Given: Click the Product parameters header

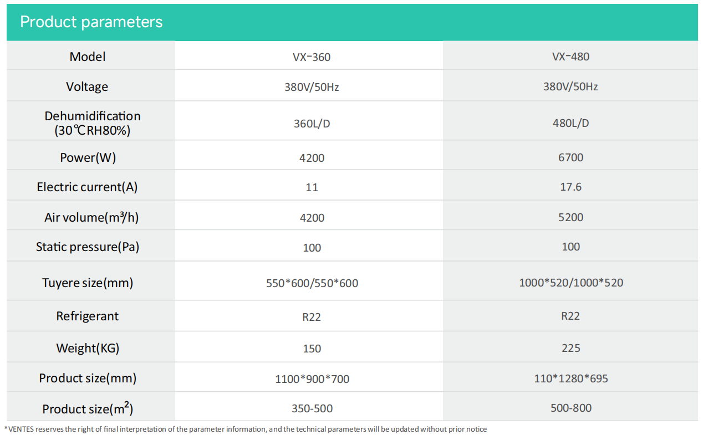Looking at the screenshot, I should [91, 22].
